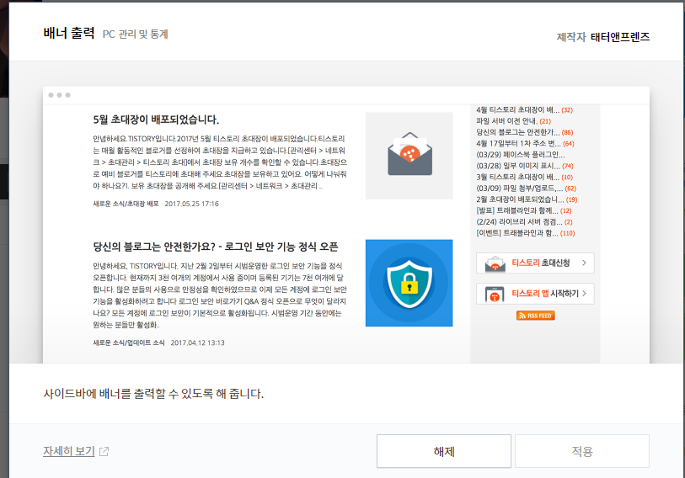Click the external link icon beside 자세히 보기
Screen dimensions: 685x478
point(104,451)
